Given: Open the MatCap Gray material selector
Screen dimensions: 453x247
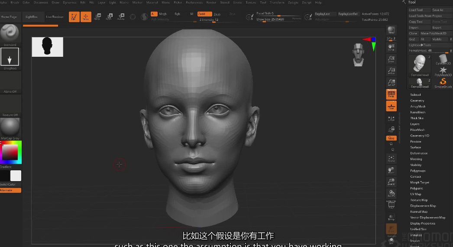Looking at the screenshot, I should pos(10,129).
